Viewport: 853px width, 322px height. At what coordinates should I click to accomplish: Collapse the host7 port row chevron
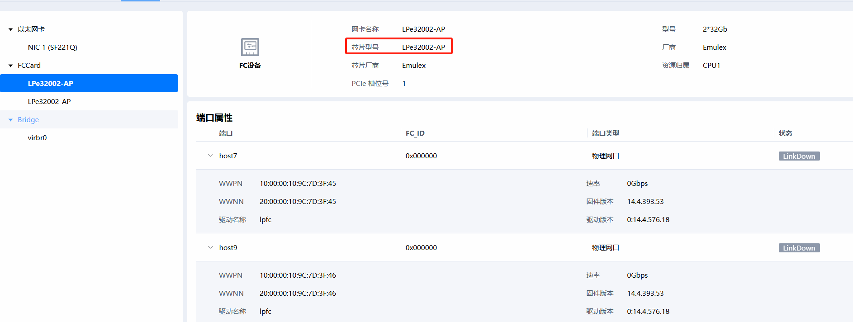210,156
